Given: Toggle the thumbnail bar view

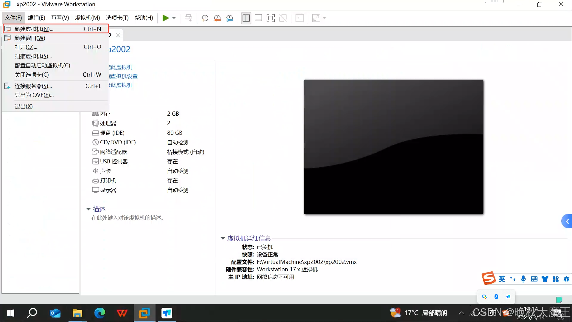Looking at the screenshot, I should 258,18.
